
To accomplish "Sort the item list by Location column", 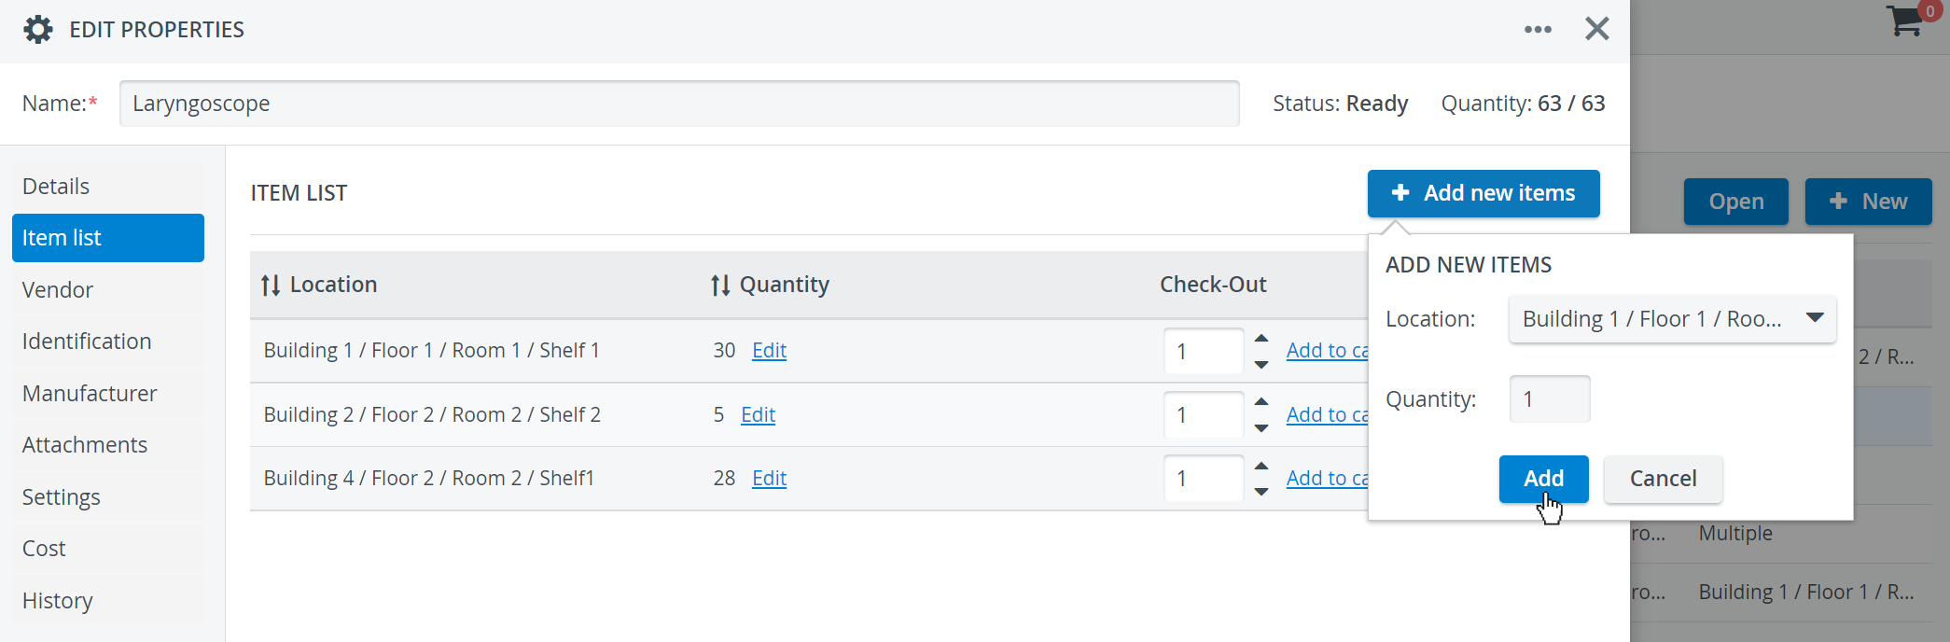I will click(271, 285).
